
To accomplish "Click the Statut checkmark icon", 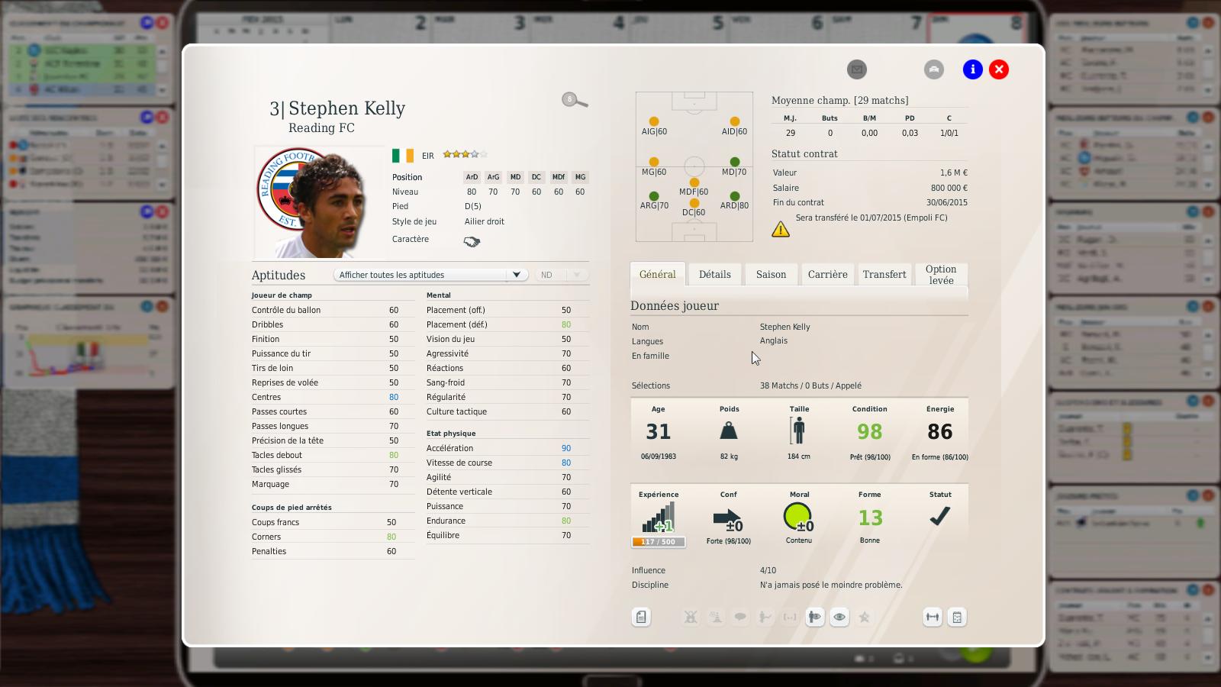I will click(940, 516).
